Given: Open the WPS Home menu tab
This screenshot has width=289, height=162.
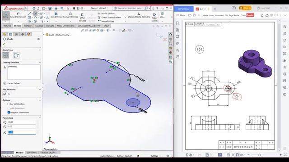Looking at the screenshot, I should point(205,15).
